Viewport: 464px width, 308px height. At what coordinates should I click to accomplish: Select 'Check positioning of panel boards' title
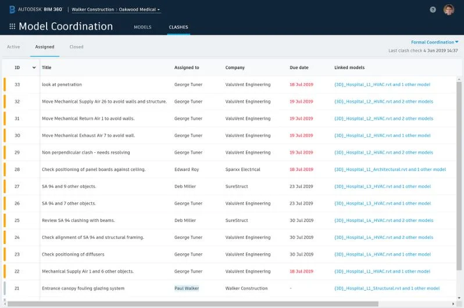94,170
